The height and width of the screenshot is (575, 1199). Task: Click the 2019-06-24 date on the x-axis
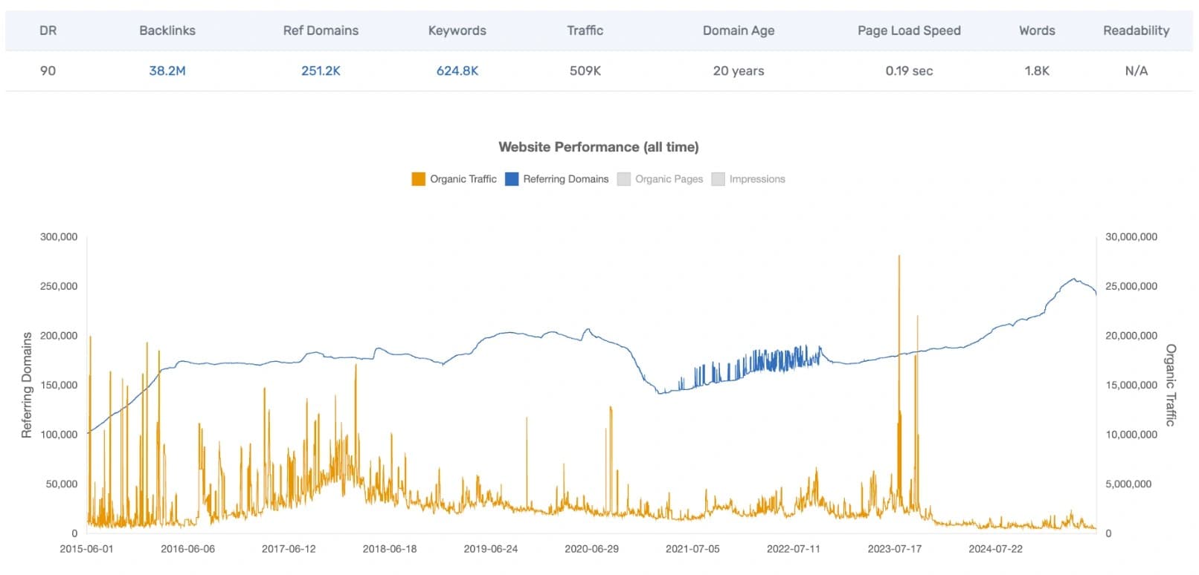pos(490,549)
